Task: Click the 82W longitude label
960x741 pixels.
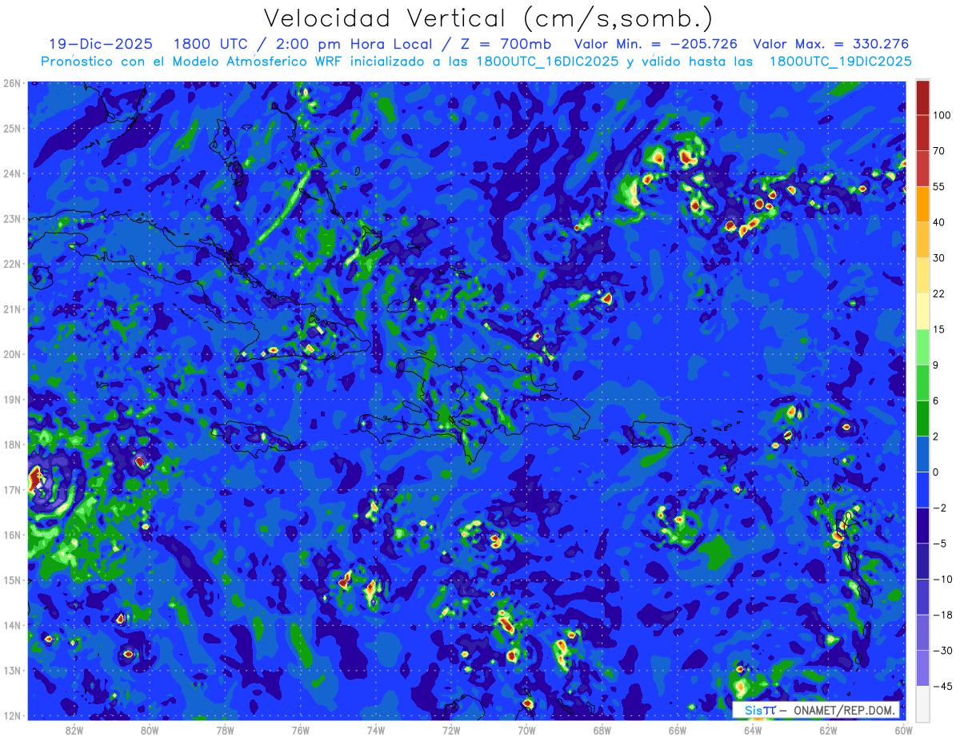Action: pos(74,730)
